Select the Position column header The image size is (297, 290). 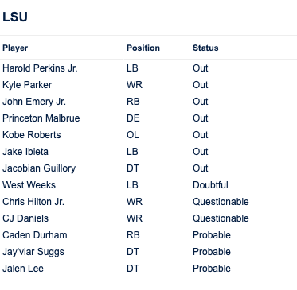(x=143, y=48)
